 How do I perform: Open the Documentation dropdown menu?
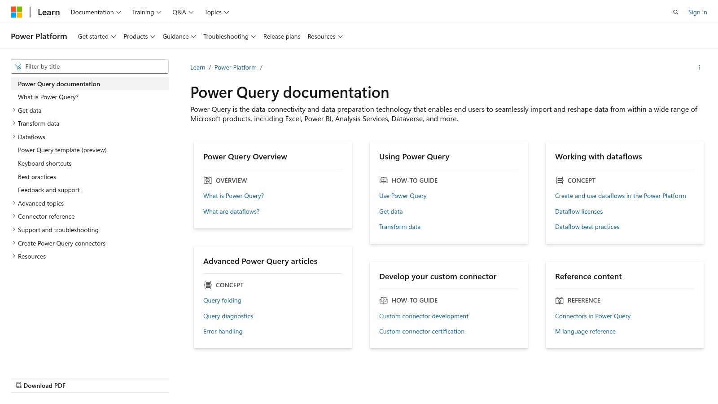click(x=96, y=12)
